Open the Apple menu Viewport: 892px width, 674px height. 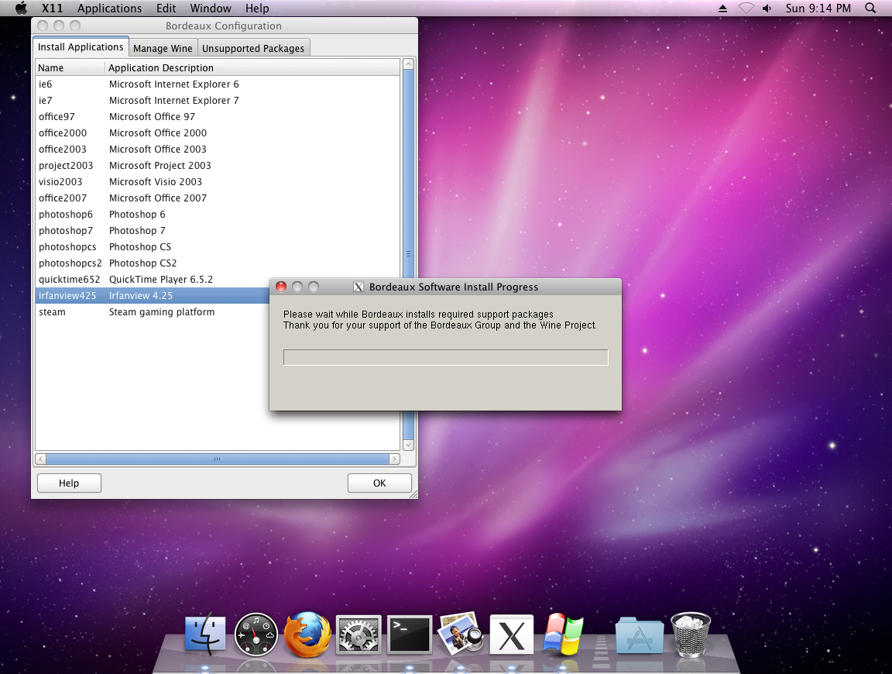(x=21, y=8)
